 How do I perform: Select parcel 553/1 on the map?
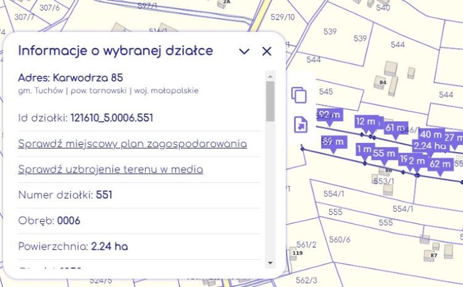point(383,181)
